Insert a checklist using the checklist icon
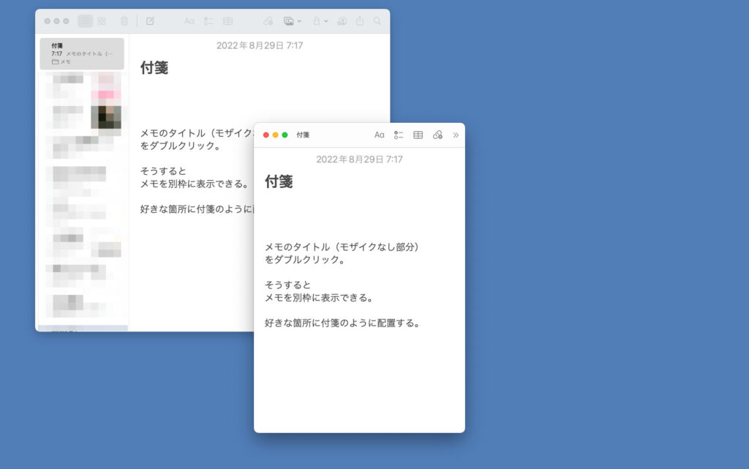 point(210,20)
